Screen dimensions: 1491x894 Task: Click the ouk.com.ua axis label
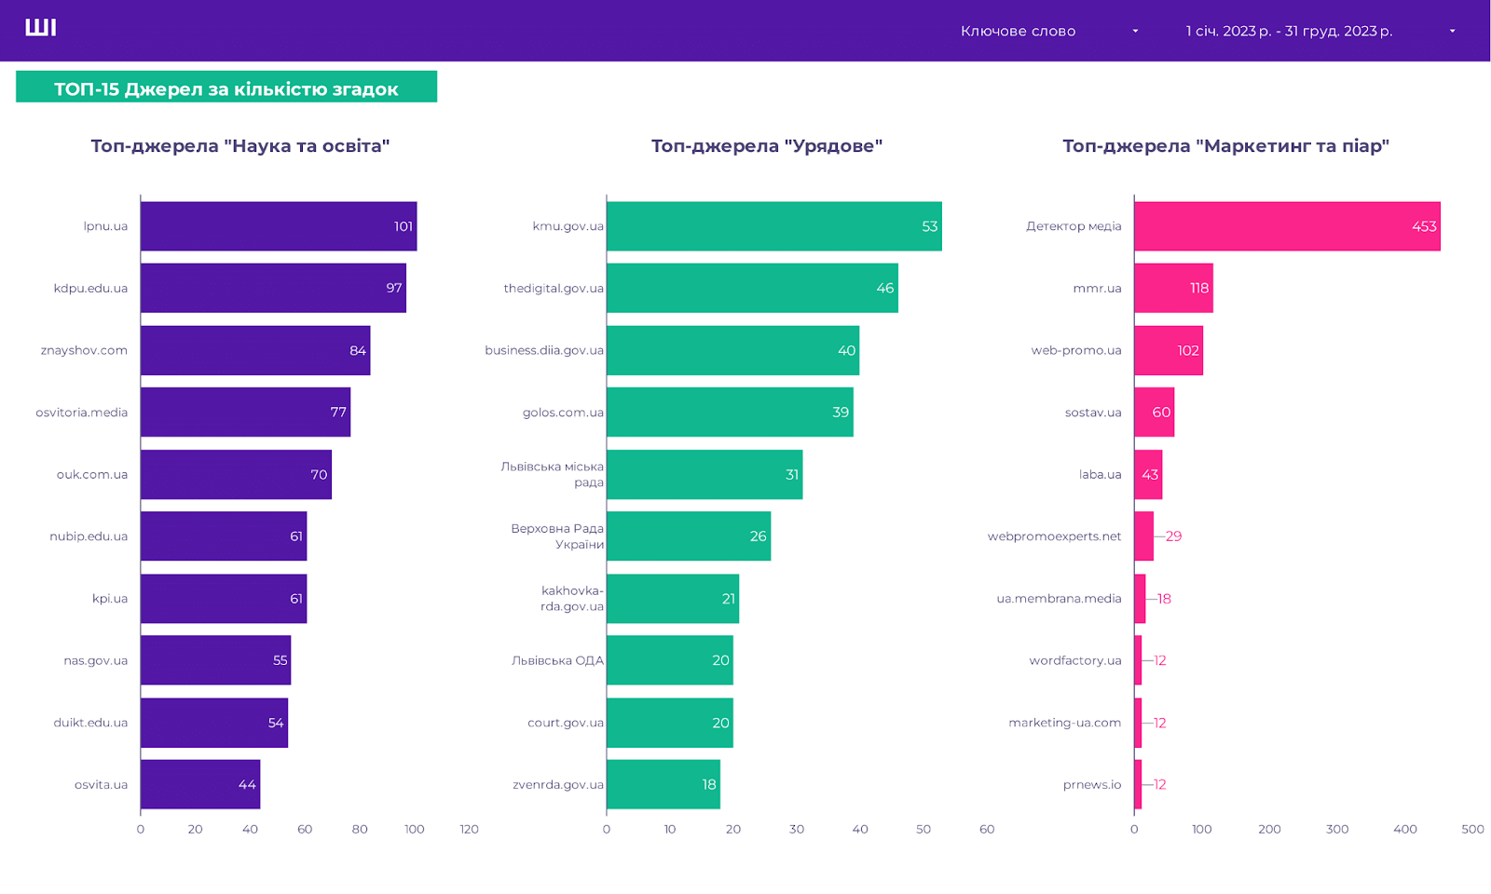tap(92, 474)
